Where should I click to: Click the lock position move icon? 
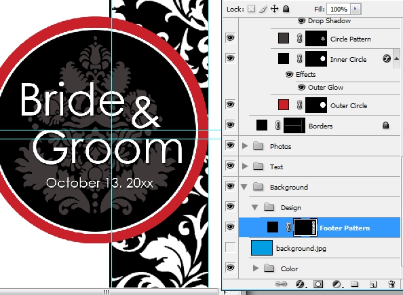click(x=275, y=10)
